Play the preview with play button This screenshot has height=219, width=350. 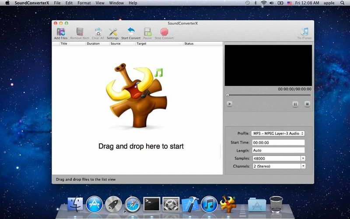(229, 104)
